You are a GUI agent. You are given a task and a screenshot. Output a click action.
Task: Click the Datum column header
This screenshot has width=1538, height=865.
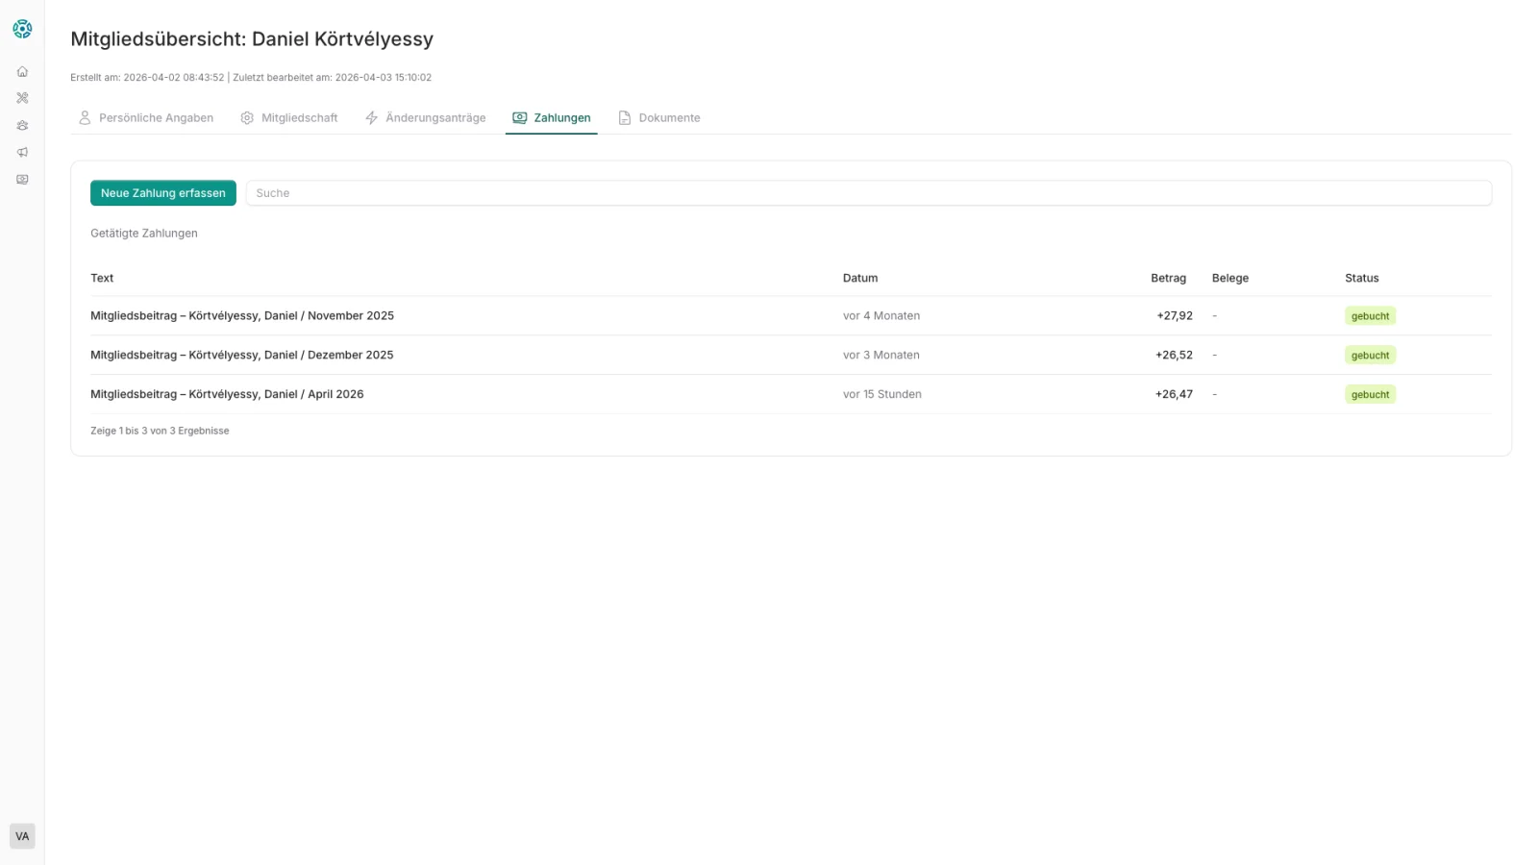tap(860, 279)
